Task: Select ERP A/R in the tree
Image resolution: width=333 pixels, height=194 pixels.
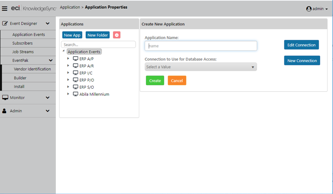Action: pyautogui.click(x=86, y=66)
